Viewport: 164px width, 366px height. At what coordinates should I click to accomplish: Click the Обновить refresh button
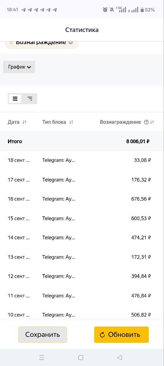(121, 335)
